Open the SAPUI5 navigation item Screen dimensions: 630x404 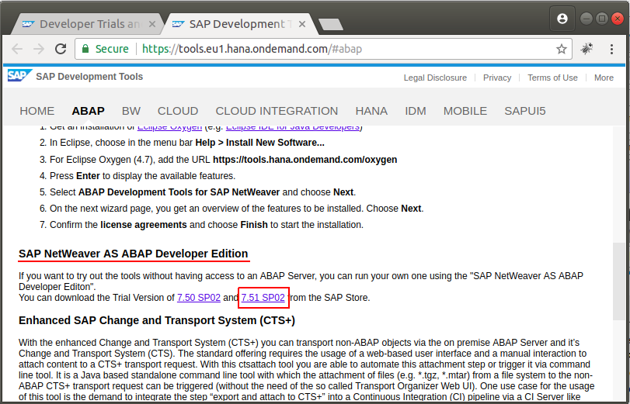524,111
